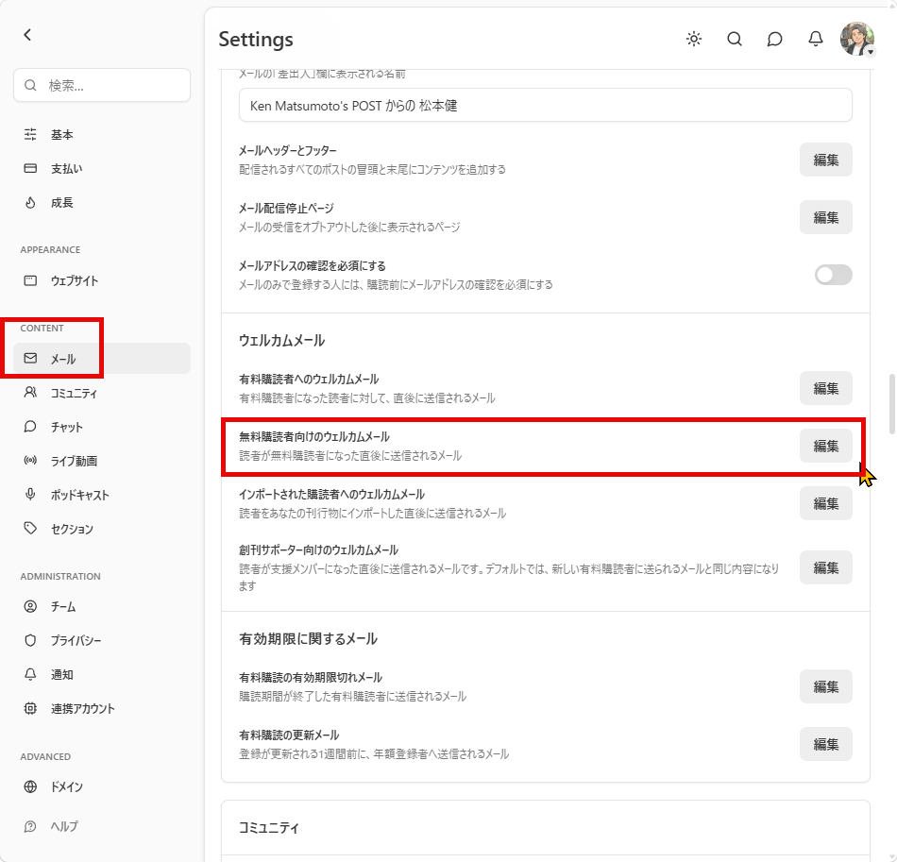Click the envelope icon beside メール

pyautogui.click(x=30, y=358)
